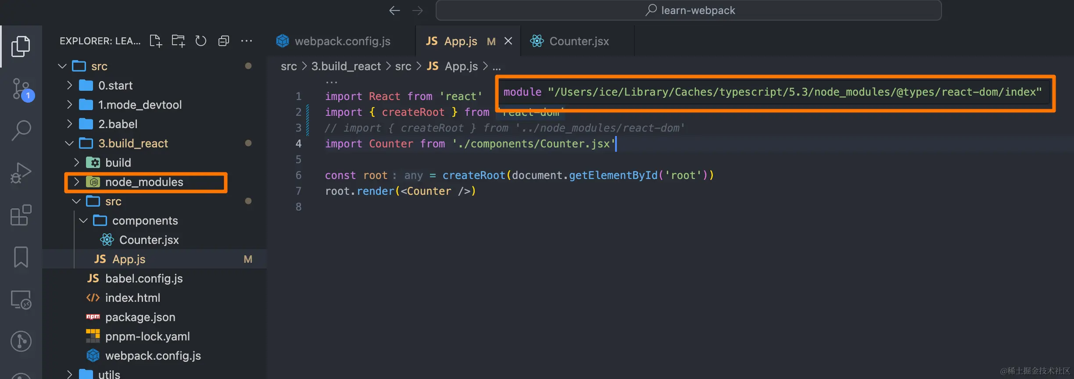Open babel.config.js from Explorer
The height and width of the screenshot is (379, 1074).
(154, 279)
